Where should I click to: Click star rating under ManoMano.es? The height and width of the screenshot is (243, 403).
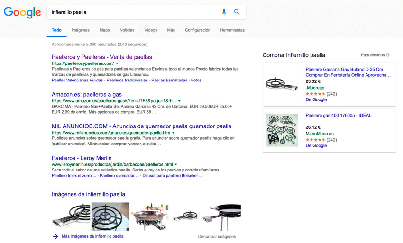point(315,140)
